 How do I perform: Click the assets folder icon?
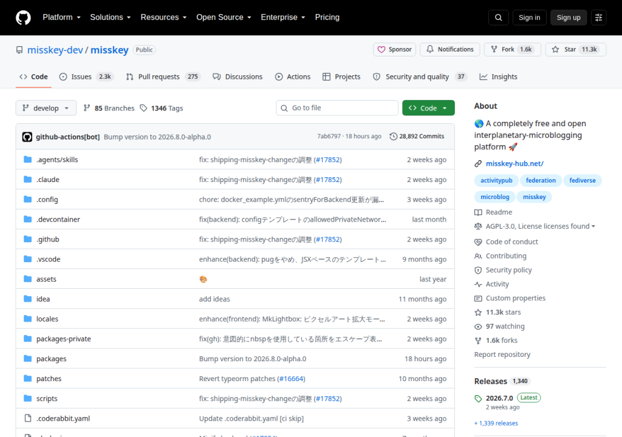[x=27, y=279]
